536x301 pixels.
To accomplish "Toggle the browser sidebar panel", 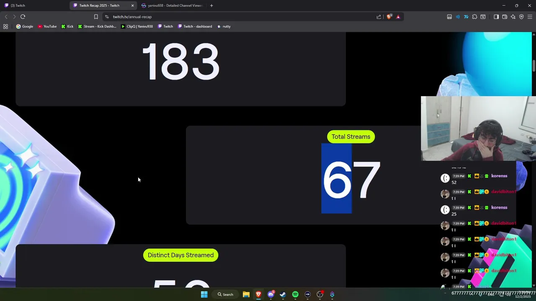I will pyautogui.click(x=496, y=17).
